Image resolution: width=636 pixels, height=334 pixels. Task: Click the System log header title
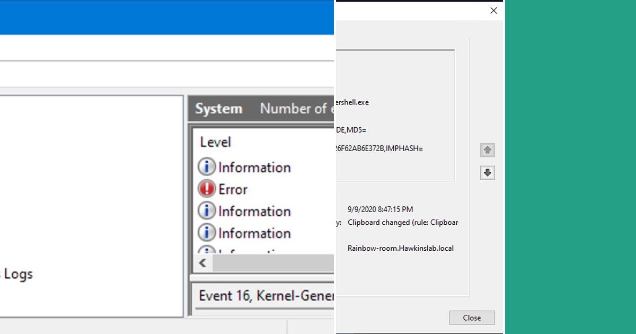pyautogui.click(x=218, y=109)
